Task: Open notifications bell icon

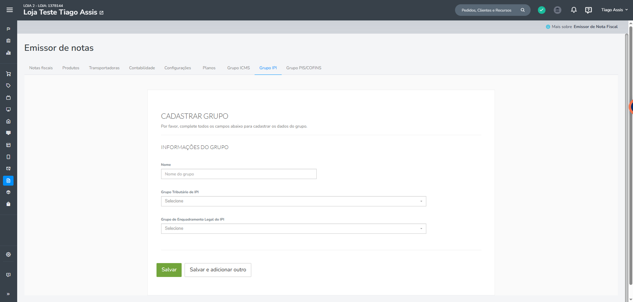Action: [574, 10]
